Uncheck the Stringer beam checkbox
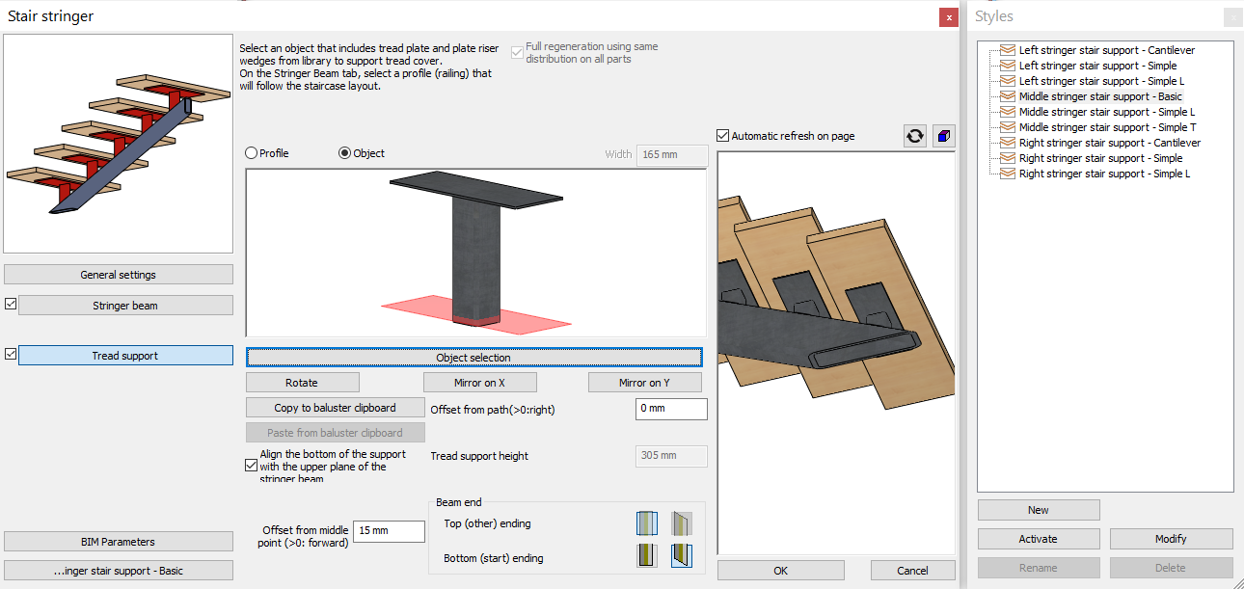Image resolution: width=1244 pixels, height=589 pixels. (x=11, y=305)
